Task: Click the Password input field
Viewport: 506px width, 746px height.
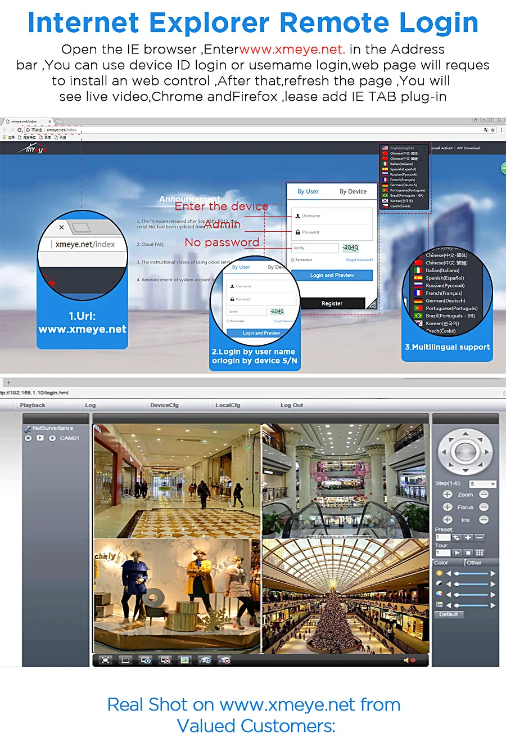Action: pyautogui.click(x=332, y=232)
